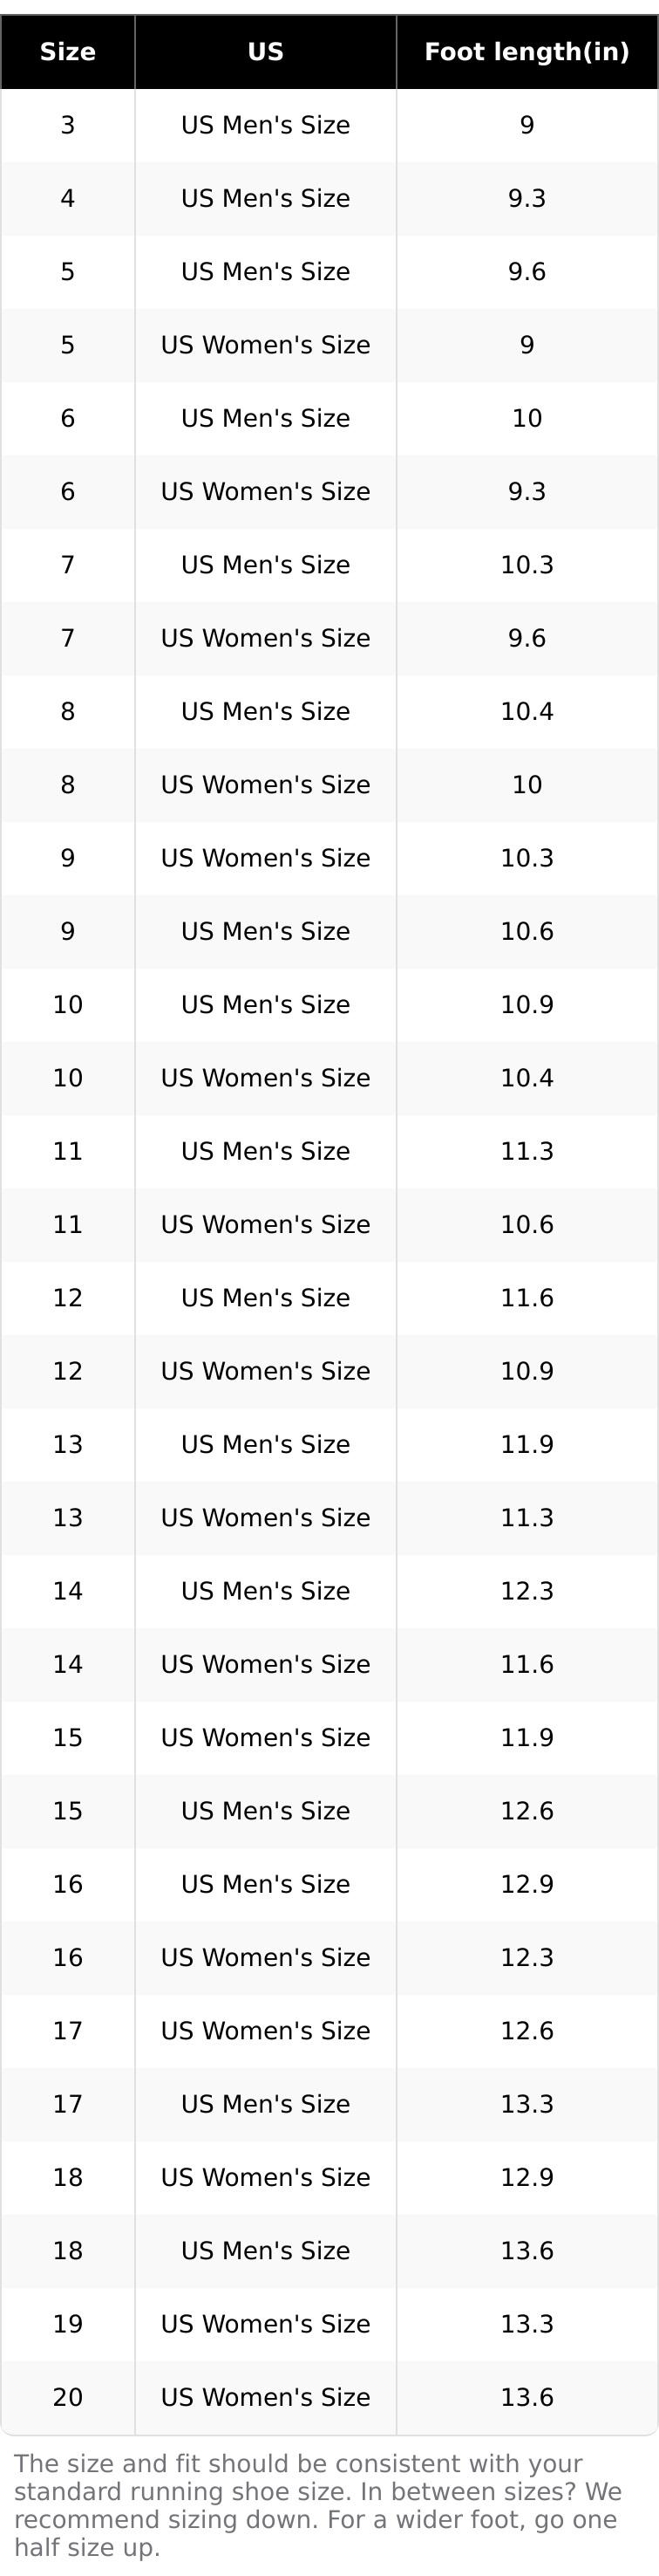Click the Size column header
Image resolution: width=659 pixels, height=2576 pixels.
[x=67, y=52]
